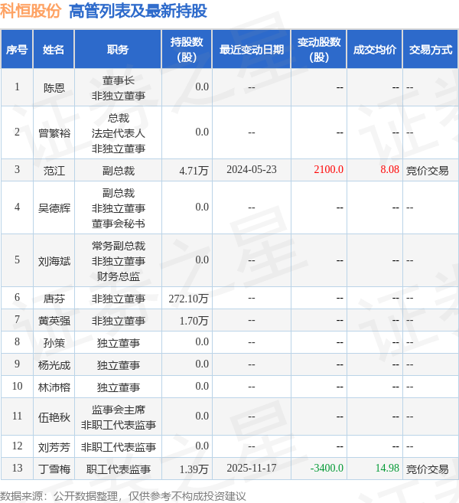Click the 成交均价 column header
Image resolution: width=459 pixels, height=503 pixels.
click(375, 50)
